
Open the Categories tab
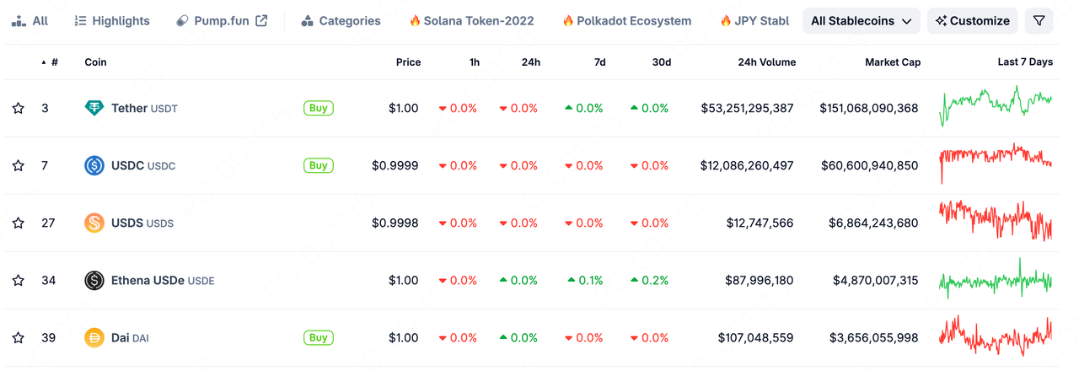point(341,21)
